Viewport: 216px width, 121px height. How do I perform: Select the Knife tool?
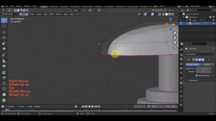4,89
